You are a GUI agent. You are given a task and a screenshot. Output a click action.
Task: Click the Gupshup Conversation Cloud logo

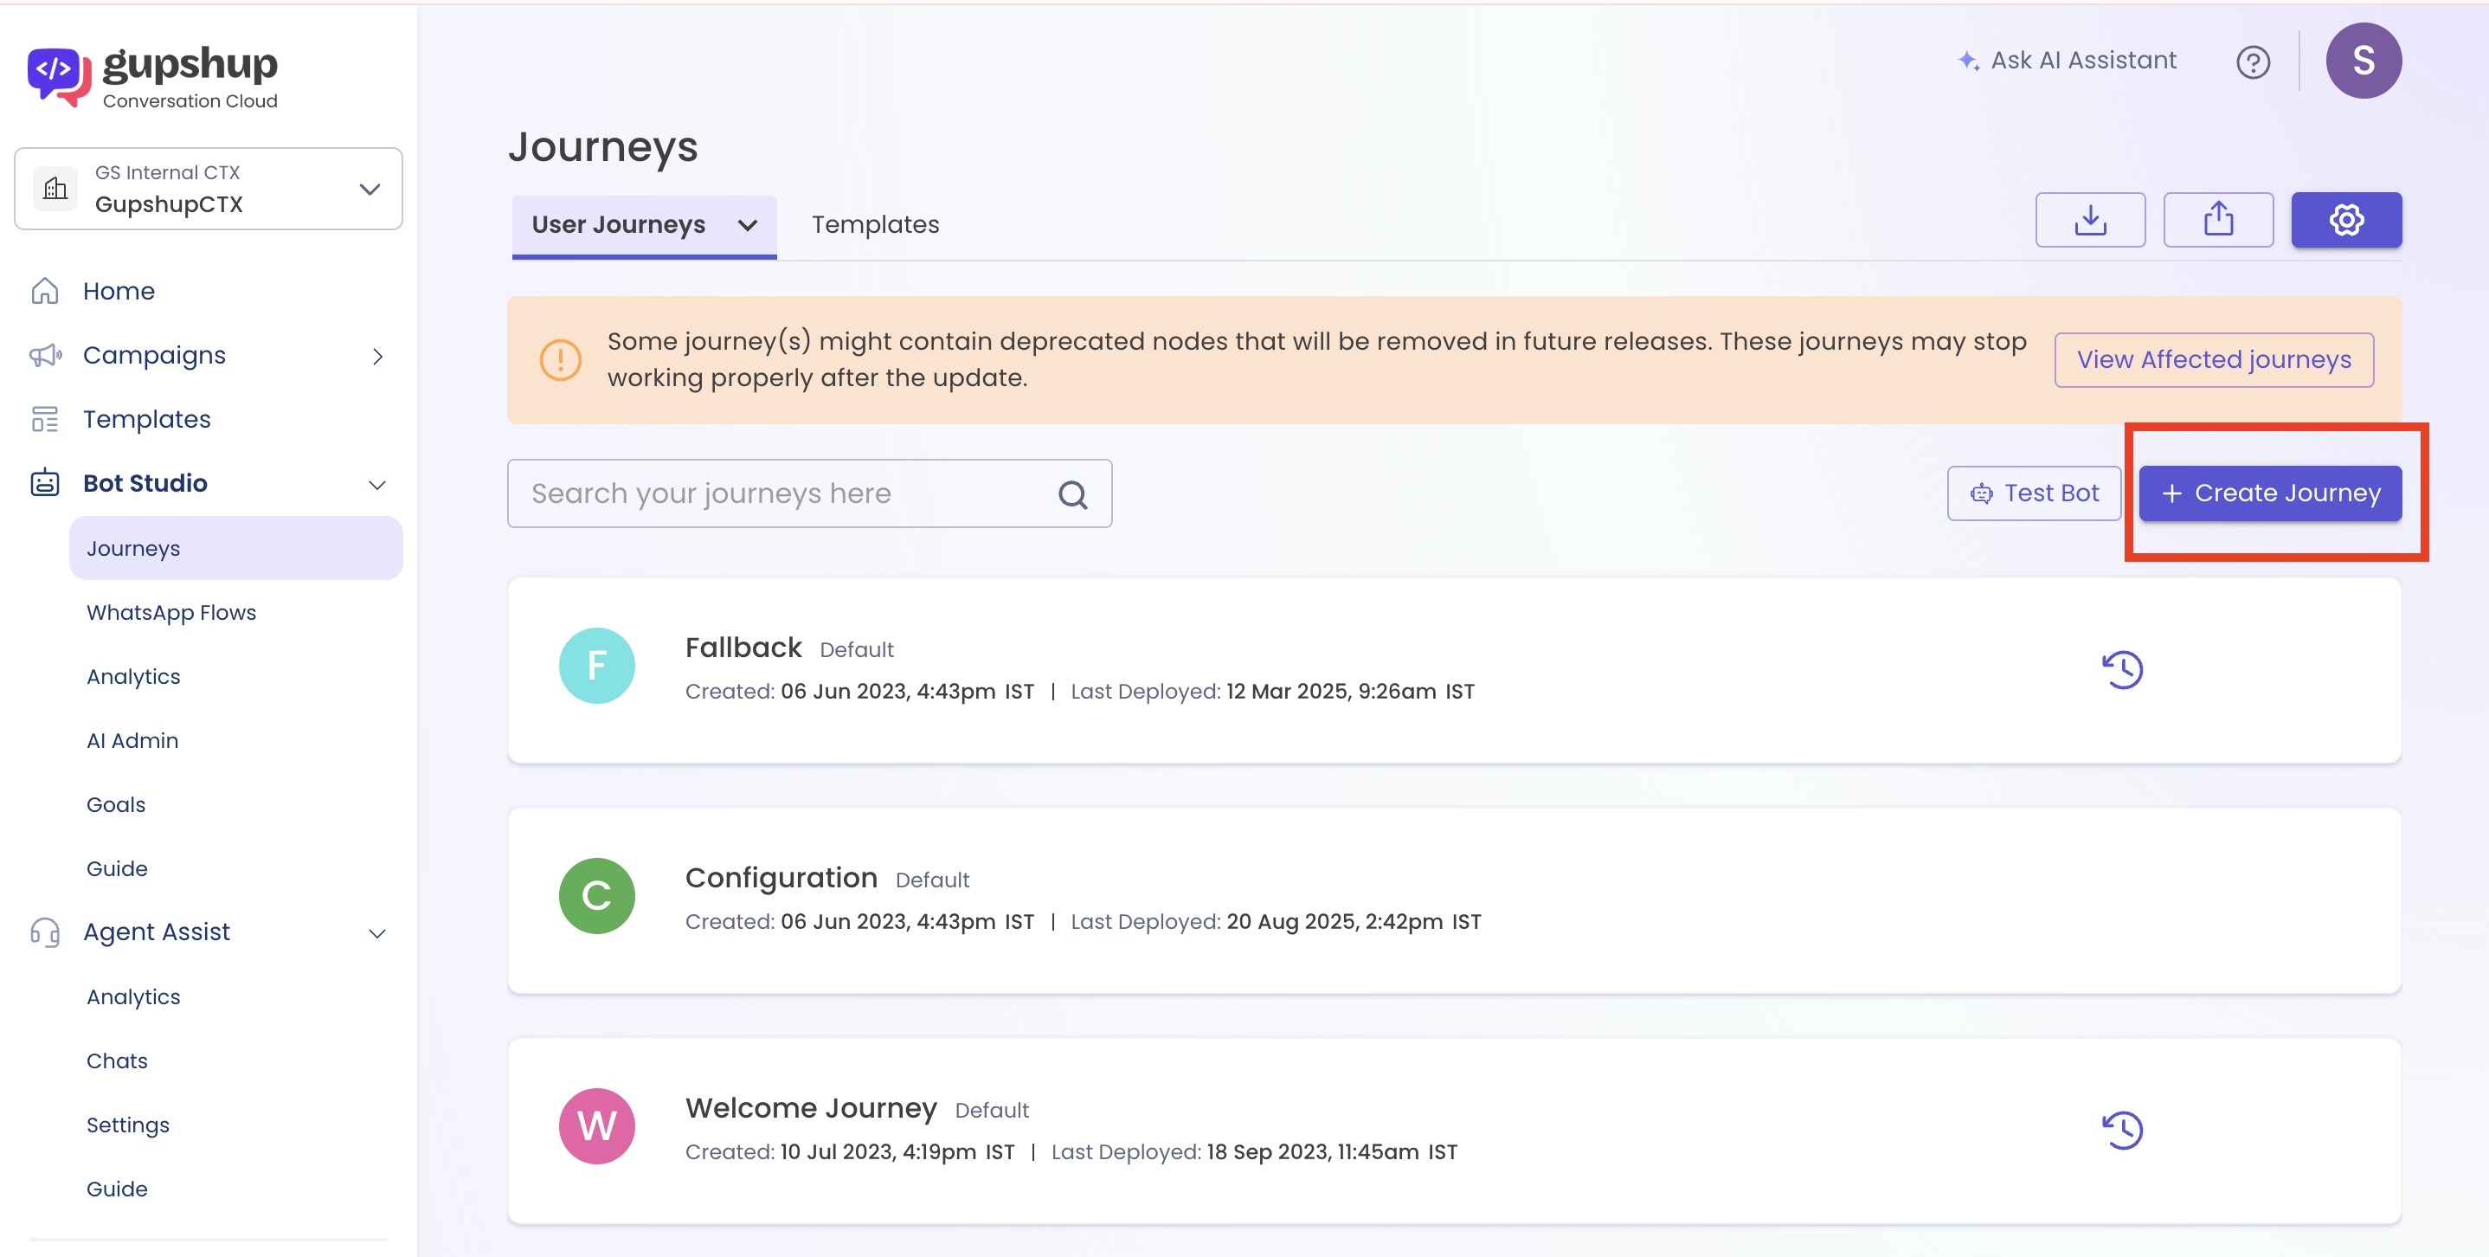point(152,76)
